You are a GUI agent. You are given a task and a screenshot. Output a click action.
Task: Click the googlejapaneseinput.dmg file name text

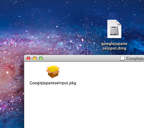114,46
